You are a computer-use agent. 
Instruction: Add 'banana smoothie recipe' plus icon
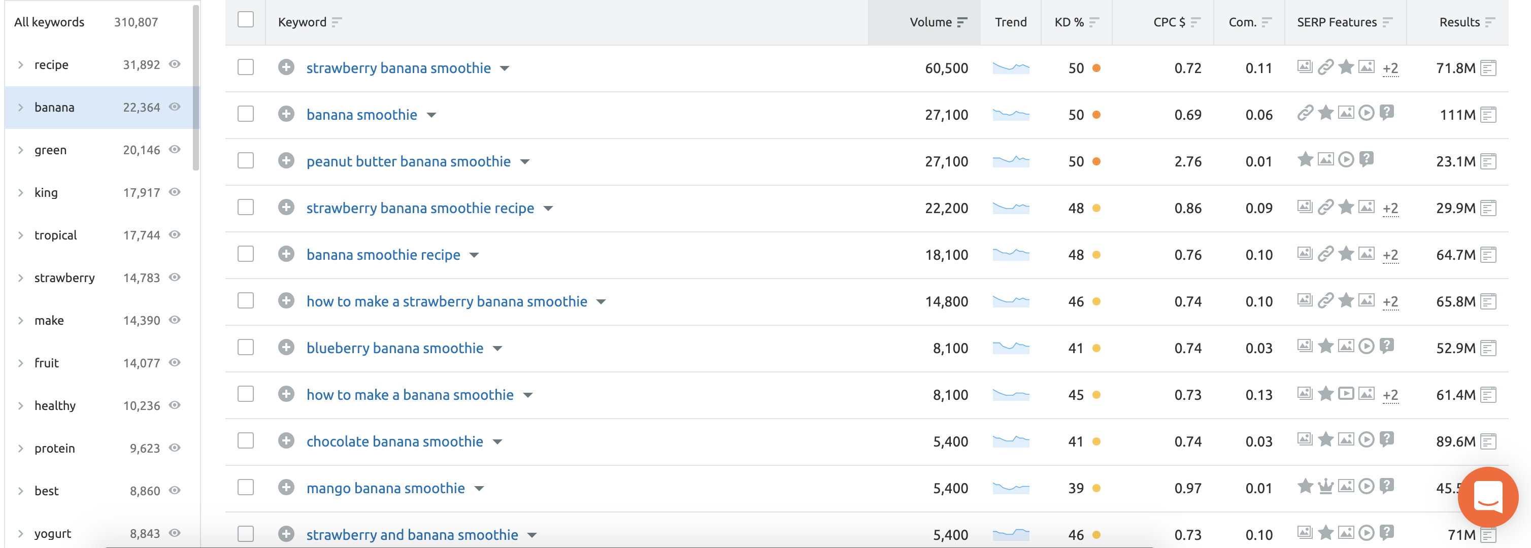coord(286,254)
